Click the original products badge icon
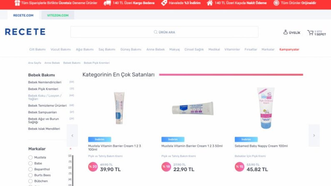This screenshot has height=186, width=331. click(x=276, y=3)
